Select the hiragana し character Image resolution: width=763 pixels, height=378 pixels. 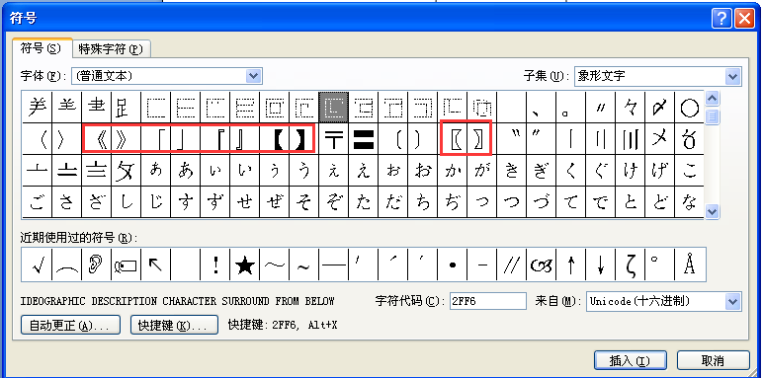tap(127, 202)
